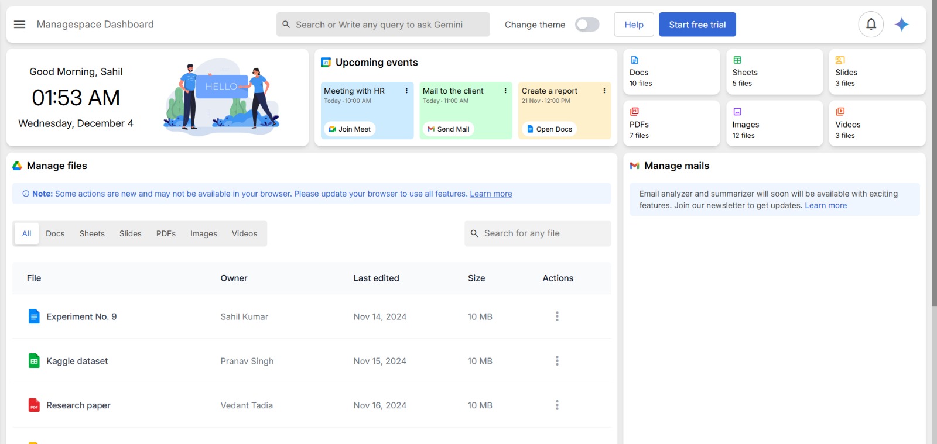Click the Nov 15, 2024 date cell
Viewport: 937px width, 444px height.
point(380,361)
